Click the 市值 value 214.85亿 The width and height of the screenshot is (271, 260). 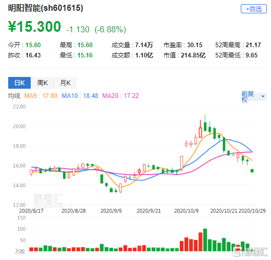click(x=193, y=55)
